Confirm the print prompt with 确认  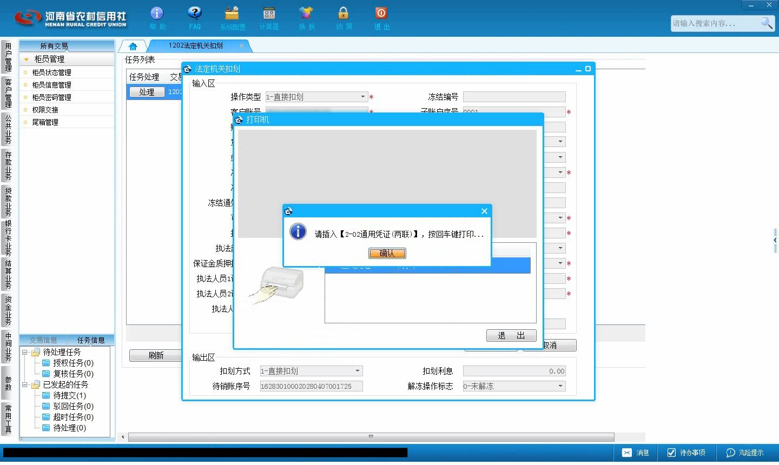[x=387, y=253]
